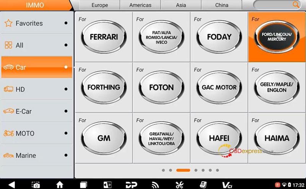Screen dimensions: 306x189
Task: Open the E-Car category icon
Action: point(8,111)
